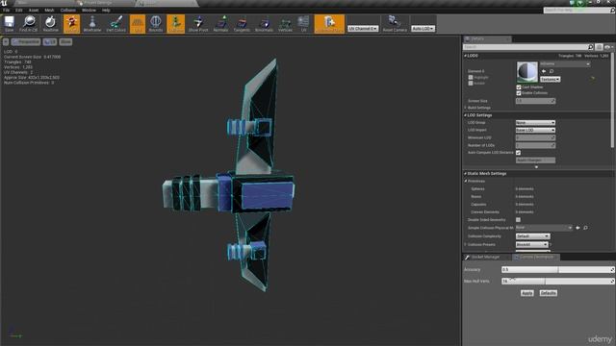Open the Mesh menu
The width and height of the screenshot is (616, 346).
click(49, 11)
